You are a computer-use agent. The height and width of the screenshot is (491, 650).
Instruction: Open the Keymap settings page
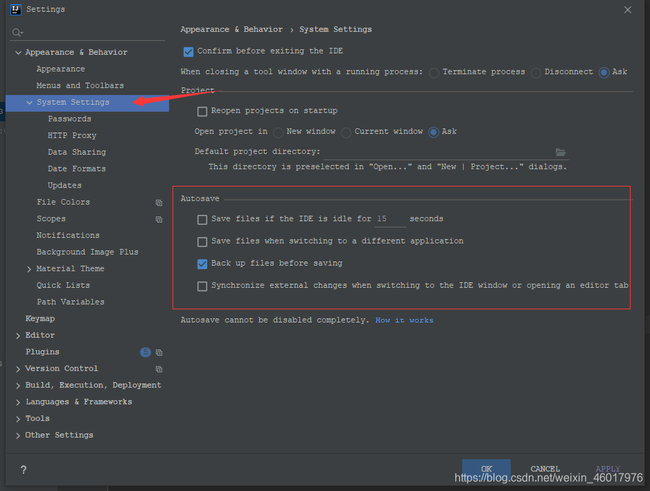click(39, 318)
